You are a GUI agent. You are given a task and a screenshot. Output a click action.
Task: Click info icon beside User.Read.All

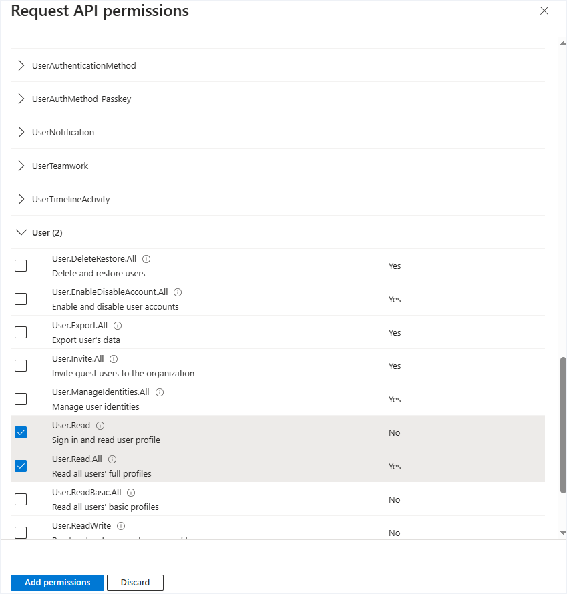112,459
